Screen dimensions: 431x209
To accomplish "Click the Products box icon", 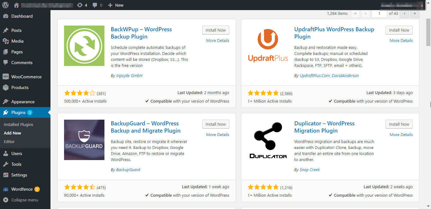I will tap(6, 87).
